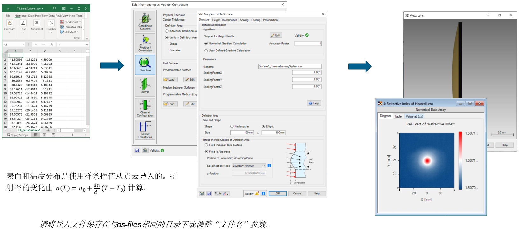Click Edit button under Programmable Surface

pos(190,79)
